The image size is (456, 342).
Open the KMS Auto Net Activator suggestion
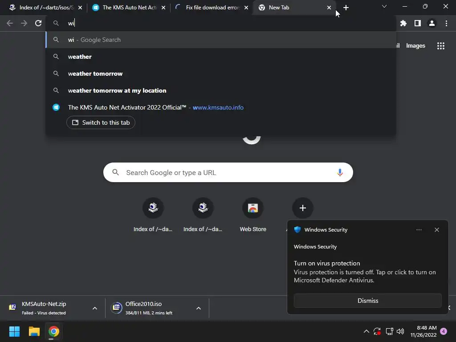(221, 107)
